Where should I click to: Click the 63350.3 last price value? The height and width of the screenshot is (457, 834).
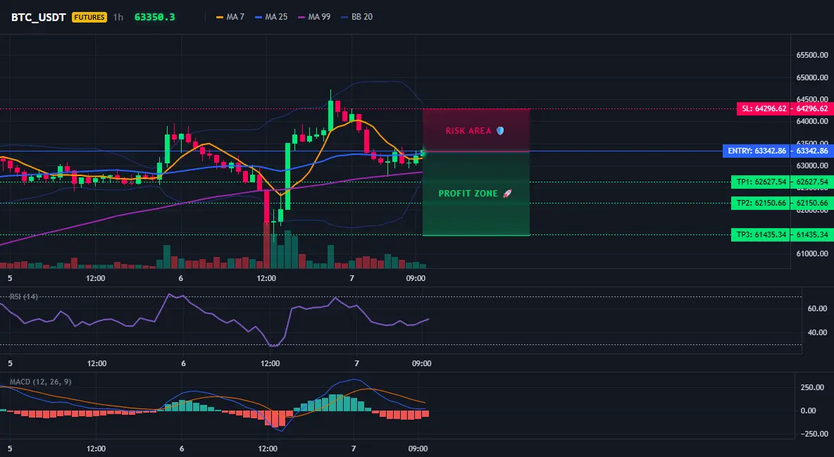pyautogui.click(x=154, y=17)
